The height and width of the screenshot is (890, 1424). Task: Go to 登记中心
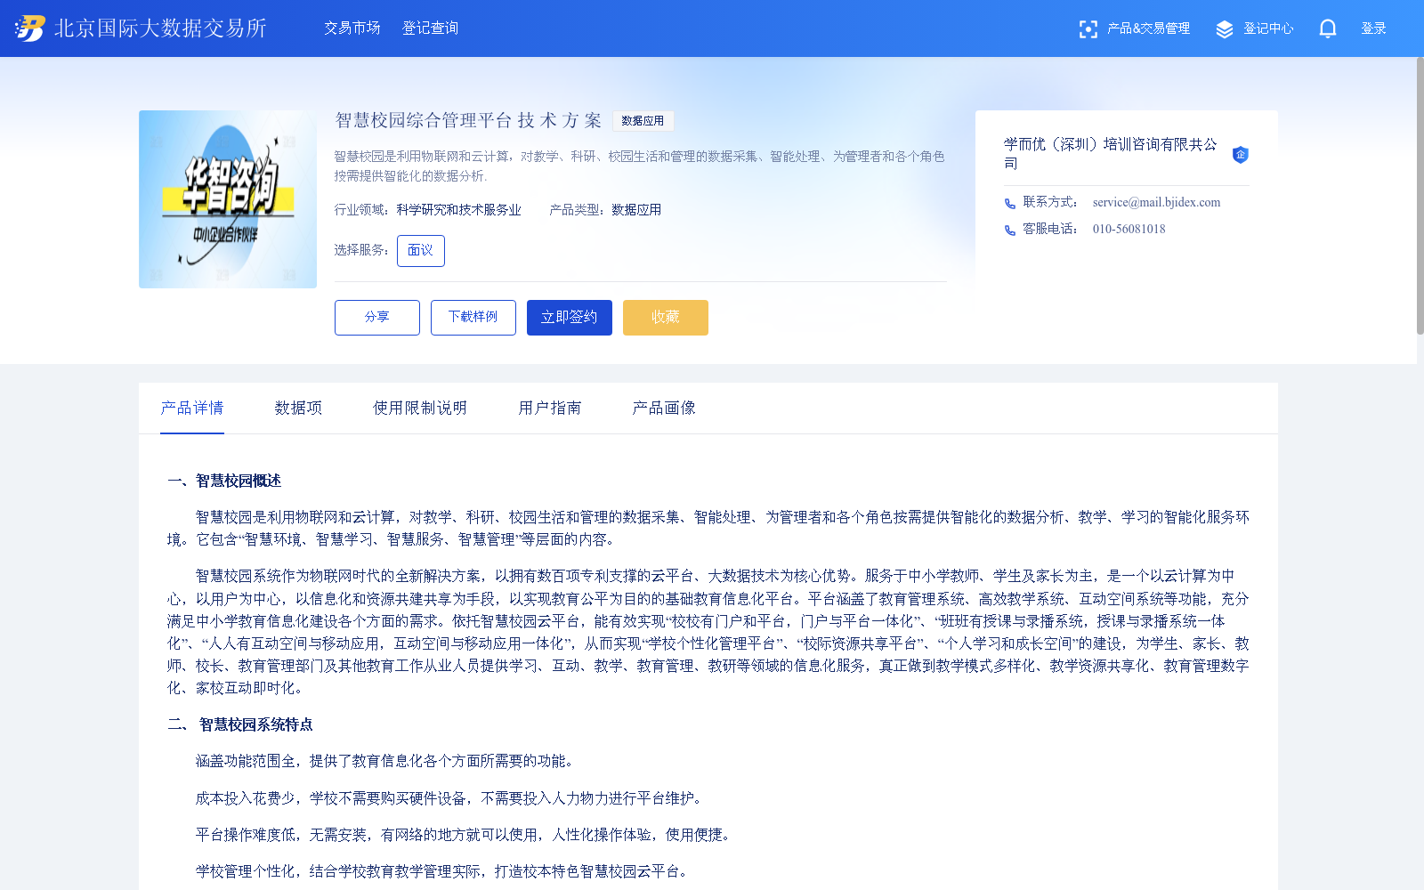[1268, 28]
